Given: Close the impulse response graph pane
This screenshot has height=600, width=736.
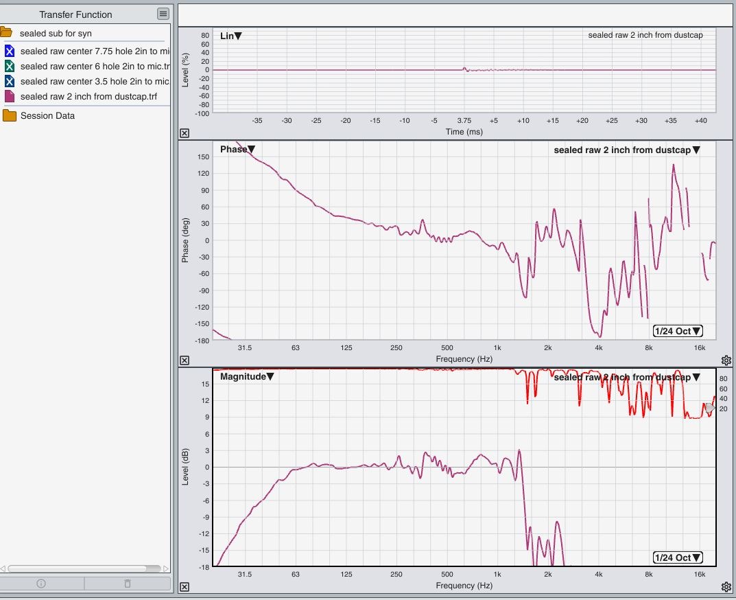Looking at the screenshot, I should click(x=185, y=133).
